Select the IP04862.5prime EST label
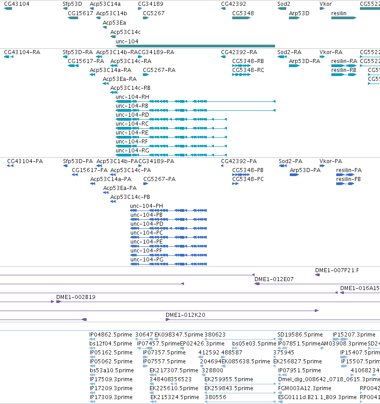Viewport: 380px width, 404px height. pos(111,335)
